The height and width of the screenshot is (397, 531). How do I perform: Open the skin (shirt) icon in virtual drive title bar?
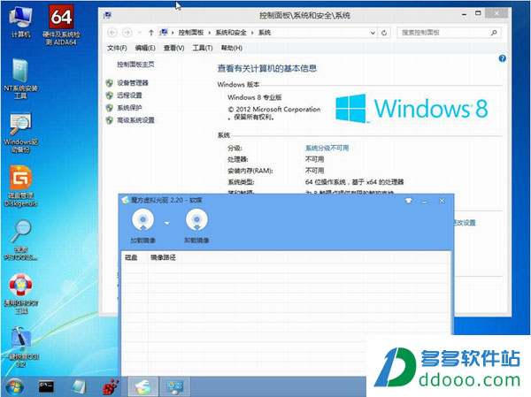coord(409,201)
